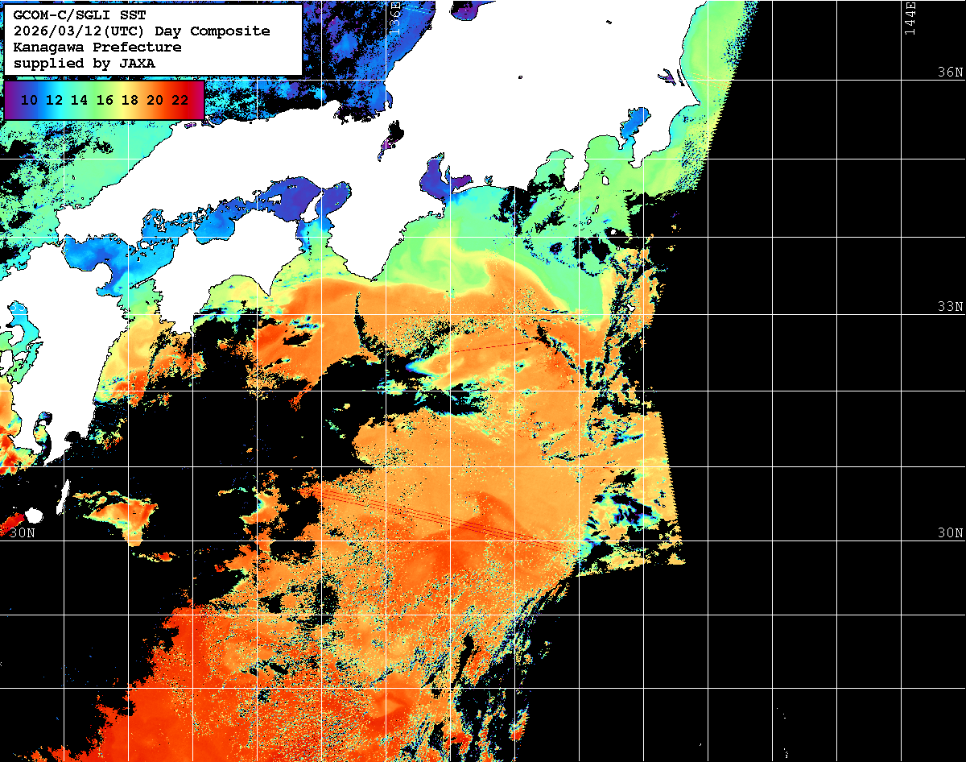Click the 144E longitude label
This screenshot has height=762, width=966.
[910, 18]
